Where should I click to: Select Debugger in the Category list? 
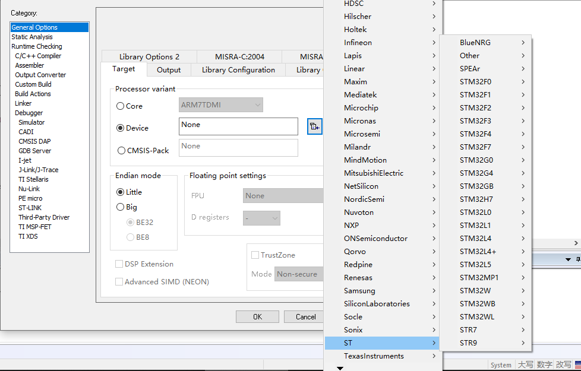click(x=29, y=112)
